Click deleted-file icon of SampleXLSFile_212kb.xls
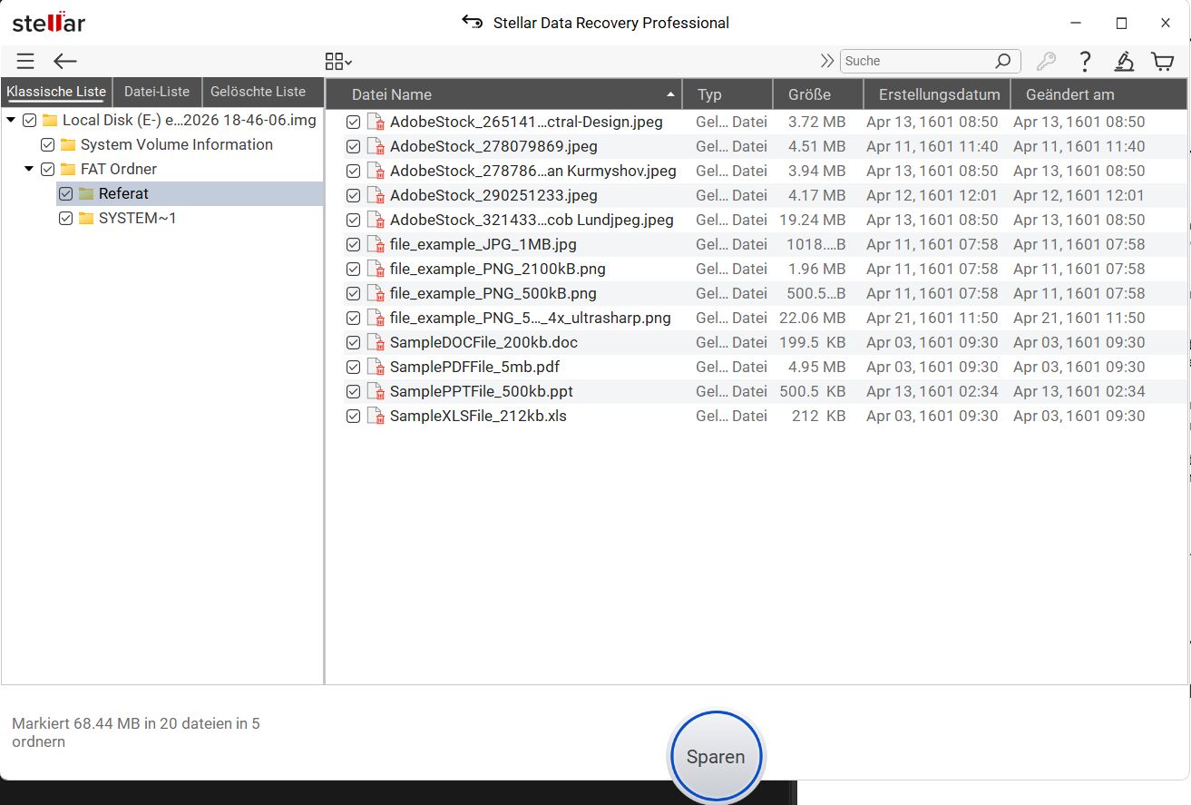 click(376, 416)
